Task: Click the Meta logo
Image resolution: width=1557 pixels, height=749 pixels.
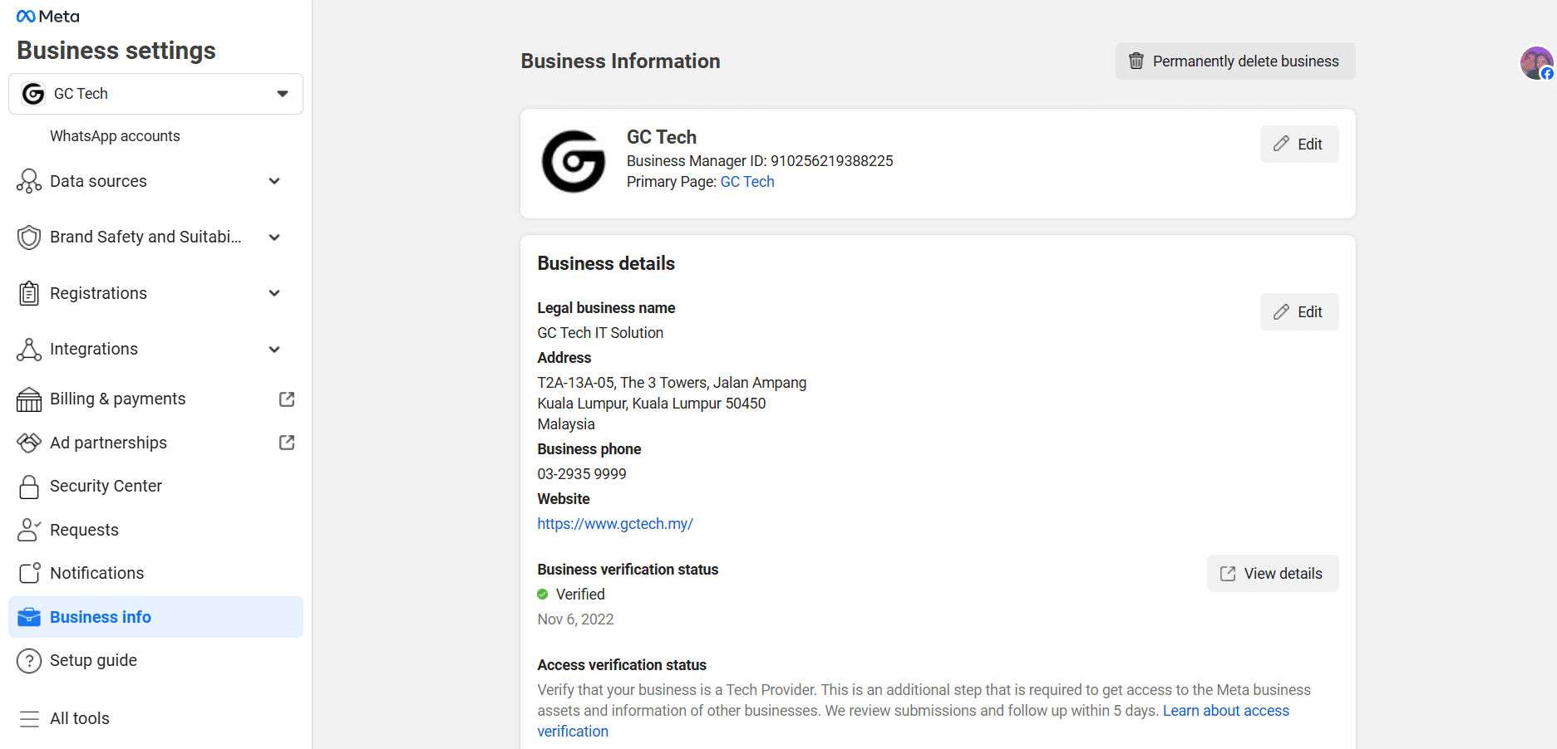Action: 48,17
